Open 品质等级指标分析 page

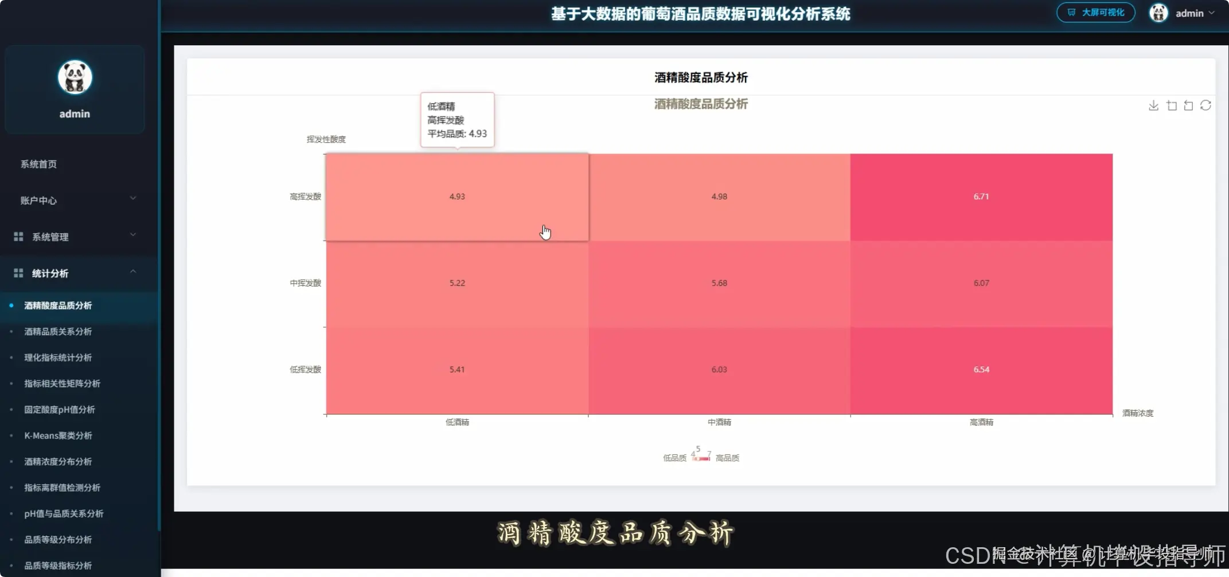pyautogui.click(x=58, y=566)
